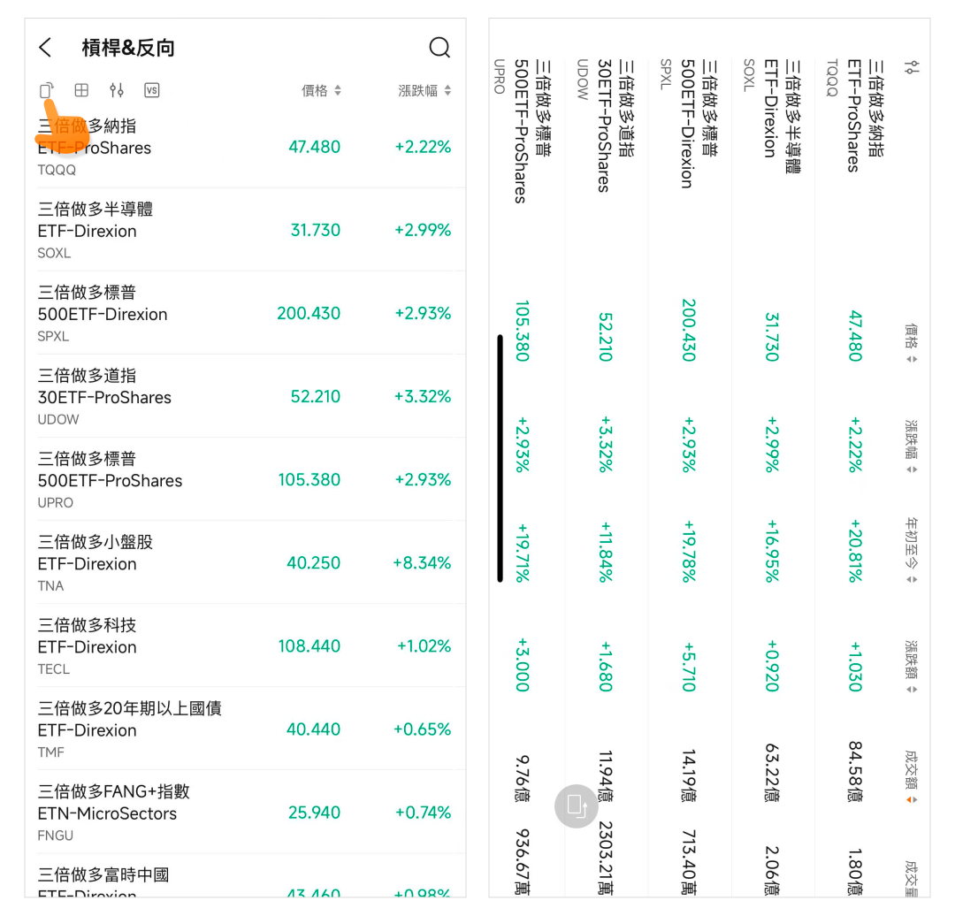Select the TECL 三倍做多科技 row
955x916 pixels.
[x=245, y=645]
